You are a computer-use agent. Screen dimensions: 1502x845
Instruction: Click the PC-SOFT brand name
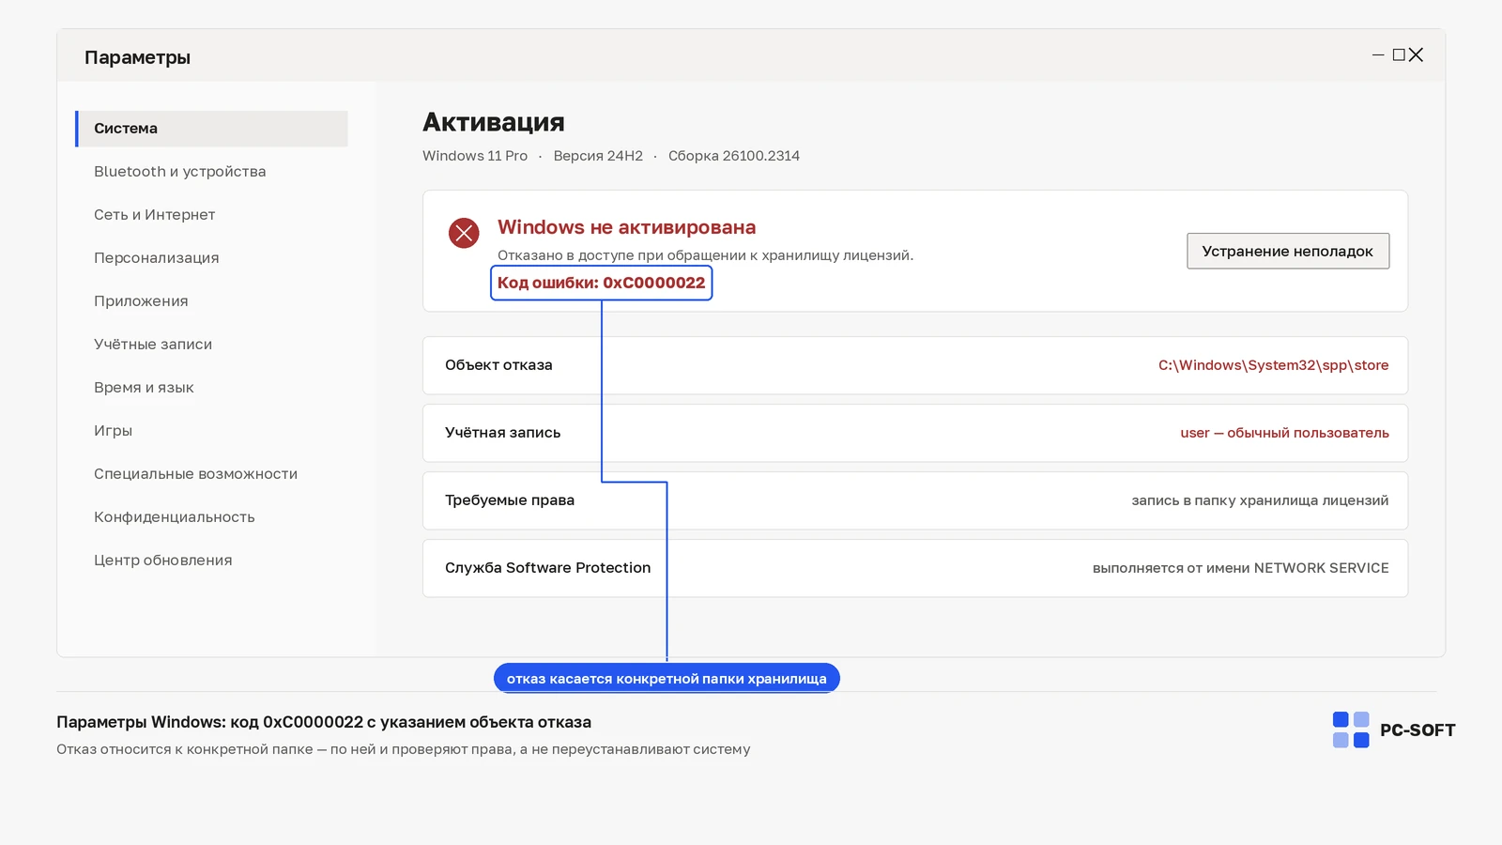click(x=1418, y=730)
